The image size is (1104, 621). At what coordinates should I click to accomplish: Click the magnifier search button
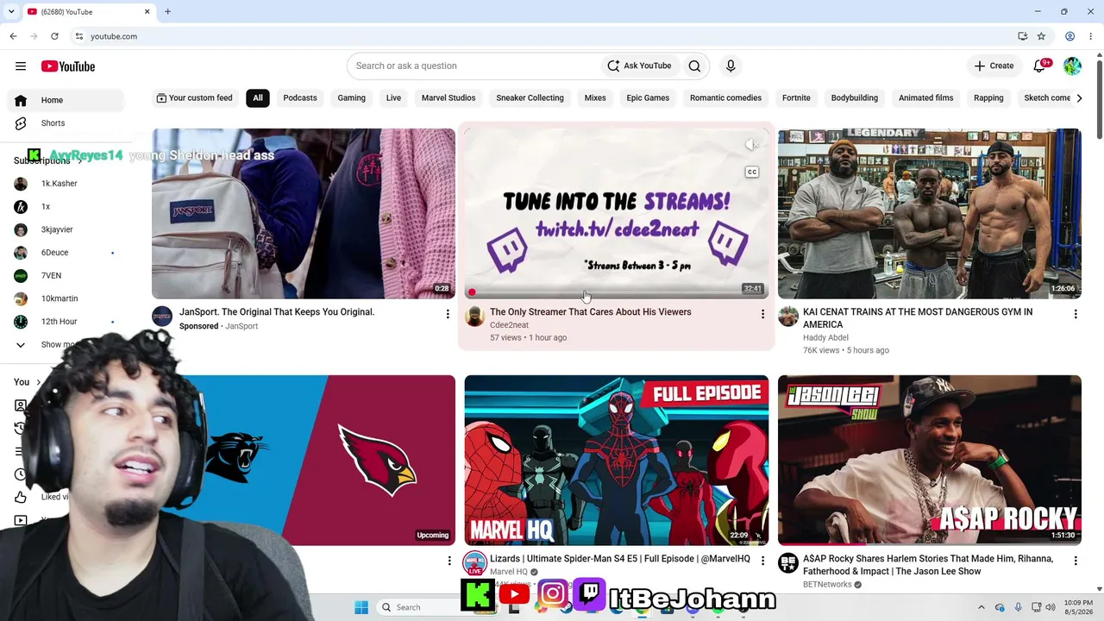click(x=694, y=66)
